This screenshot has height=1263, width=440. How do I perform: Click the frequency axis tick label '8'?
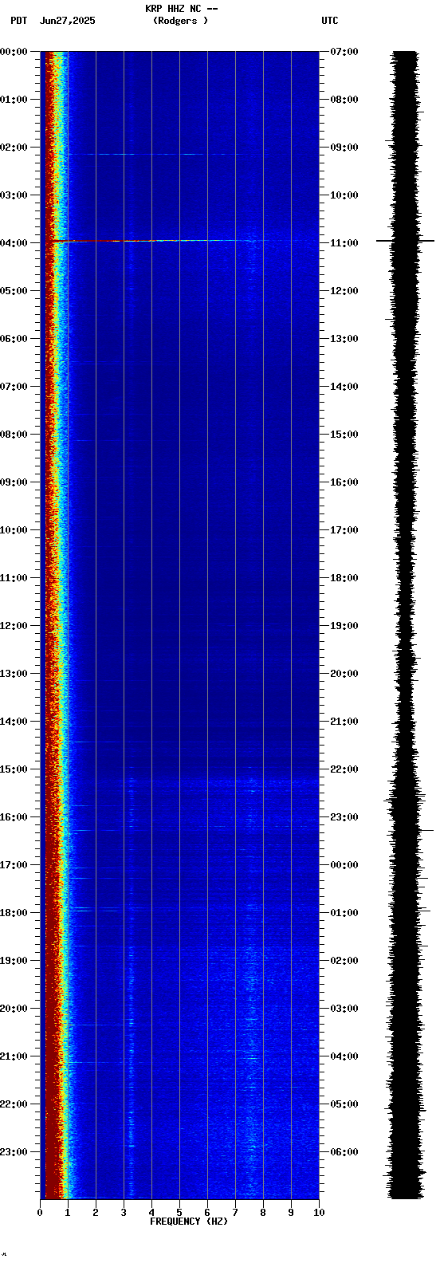tap(263, 1213)
